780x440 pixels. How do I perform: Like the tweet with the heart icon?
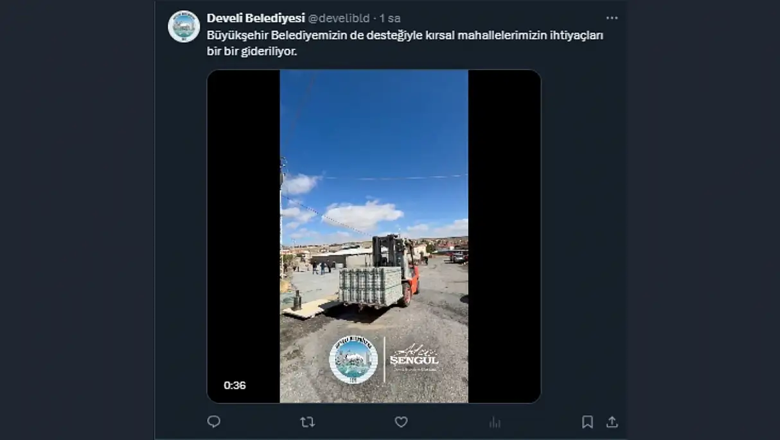401,421
